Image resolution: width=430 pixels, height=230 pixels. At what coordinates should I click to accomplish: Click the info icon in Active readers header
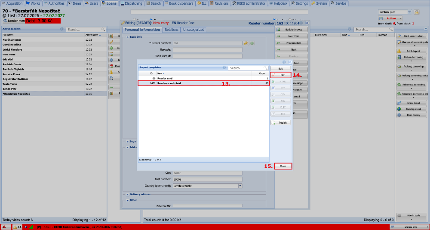point(61,29)
